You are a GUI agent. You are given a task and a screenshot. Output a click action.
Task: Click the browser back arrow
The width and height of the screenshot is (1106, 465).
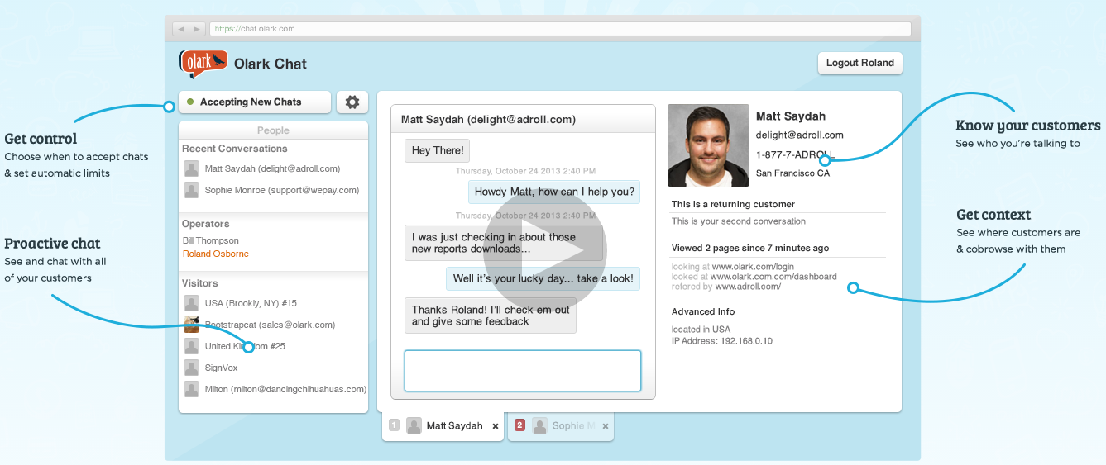181,29
